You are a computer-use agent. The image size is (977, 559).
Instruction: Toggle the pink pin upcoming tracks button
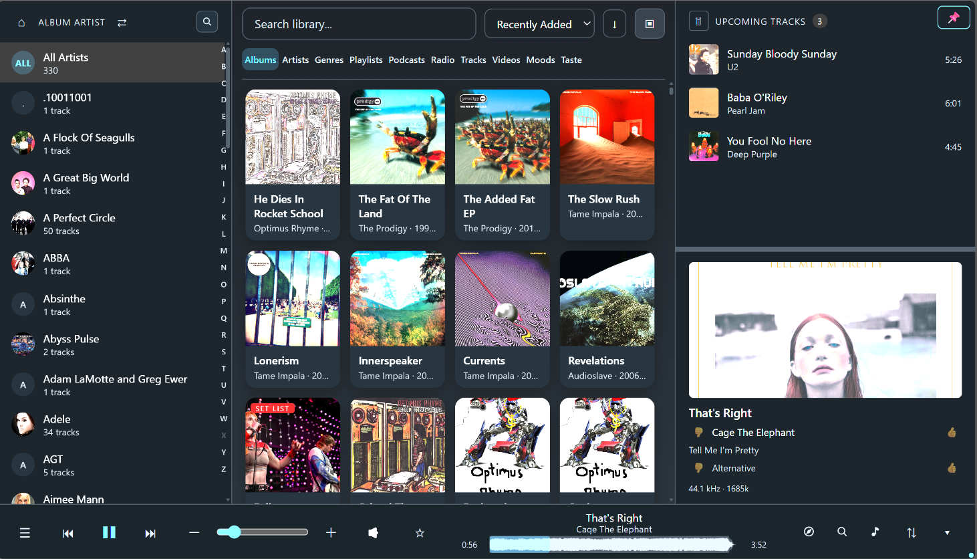tap(954, 18)
